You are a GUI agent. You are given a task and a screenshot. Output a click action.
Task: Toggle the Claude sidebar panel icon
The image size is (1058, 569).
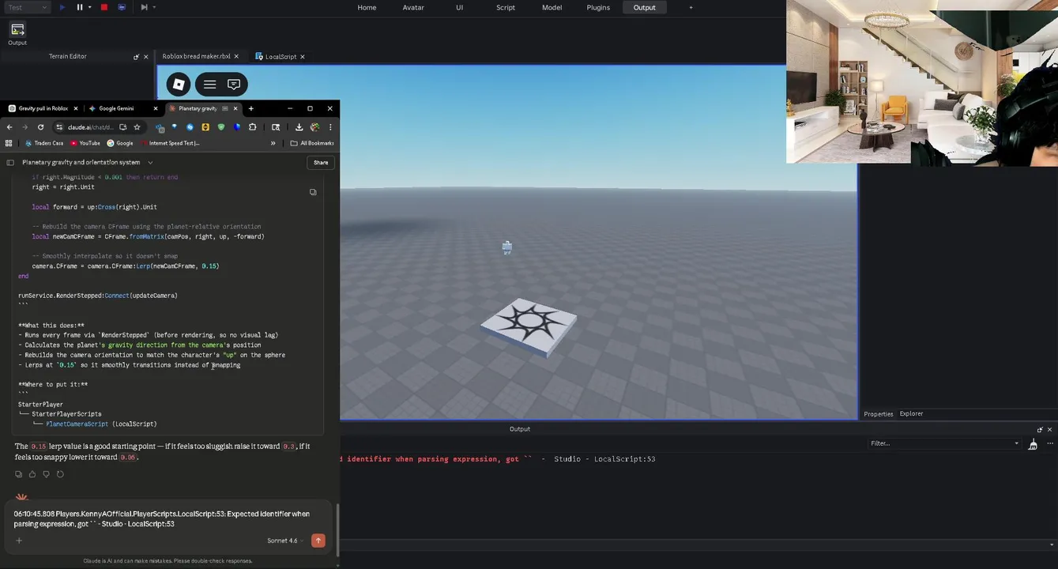[10, 163]
